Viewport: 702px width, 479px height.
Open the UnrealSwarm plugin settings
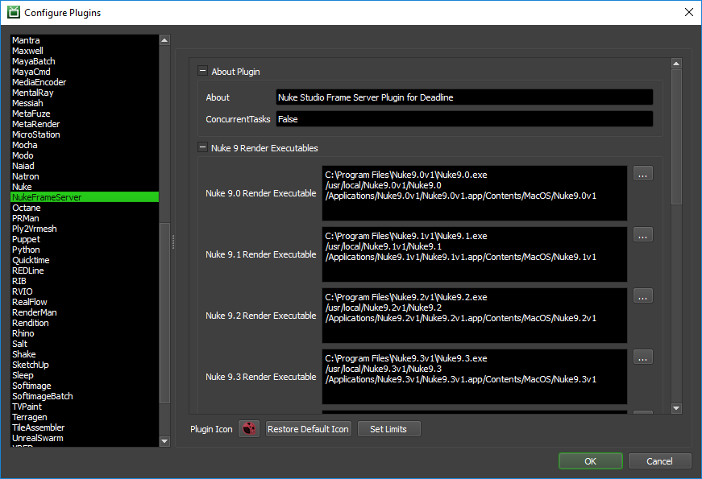coord(37,438)
